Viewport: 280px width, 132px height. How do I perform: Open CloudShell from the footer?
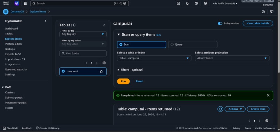click(x=10, y=128)
